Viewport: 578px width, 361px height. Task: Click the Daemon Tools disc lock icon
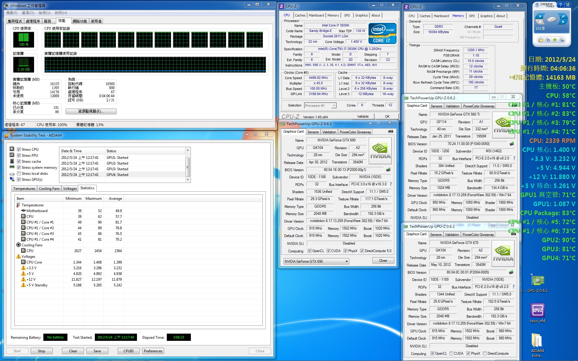coord(562,40)
